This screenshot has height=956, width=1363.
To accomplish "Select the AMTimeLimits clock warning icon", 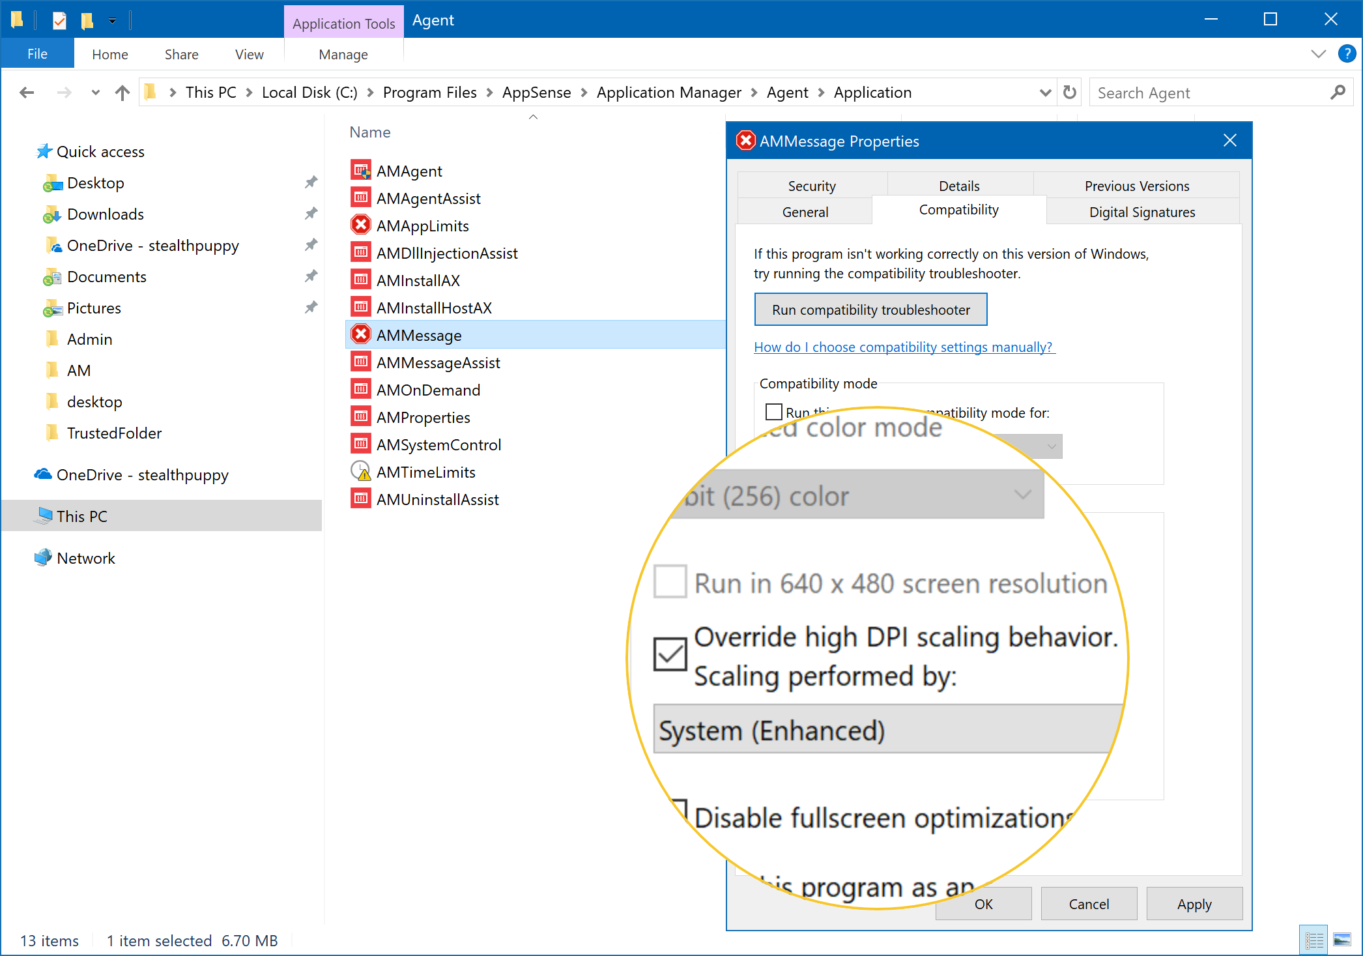I will point(361,472).
